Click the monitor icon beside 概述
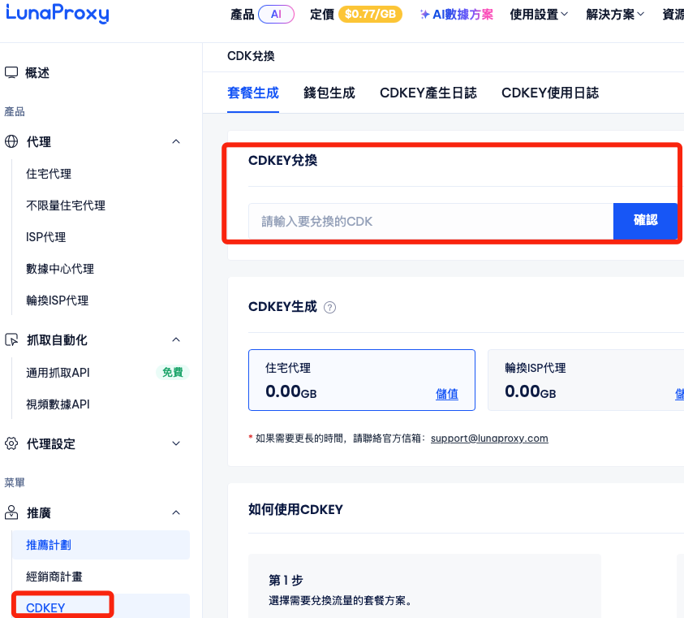The width and height of the screenshot is (684, 618). (x=11, y=73)
